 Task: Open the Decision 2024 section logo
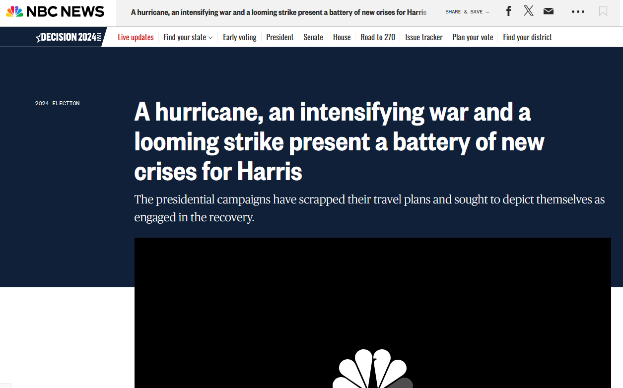[x=69, y=37]
